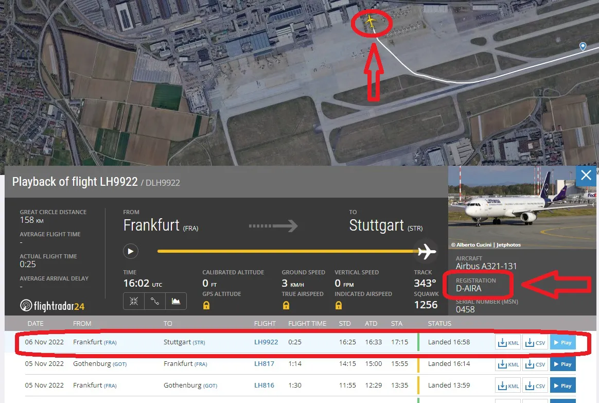This screenshot has width=599, height=403.
Task: Click the yellow aircraft icon on map
Action: pos(371,22)
